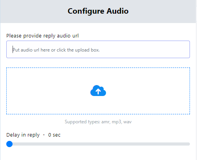The image size is (197, 160).
Task: Click the white arrow inside the cloud
Action: click(98, 91)
